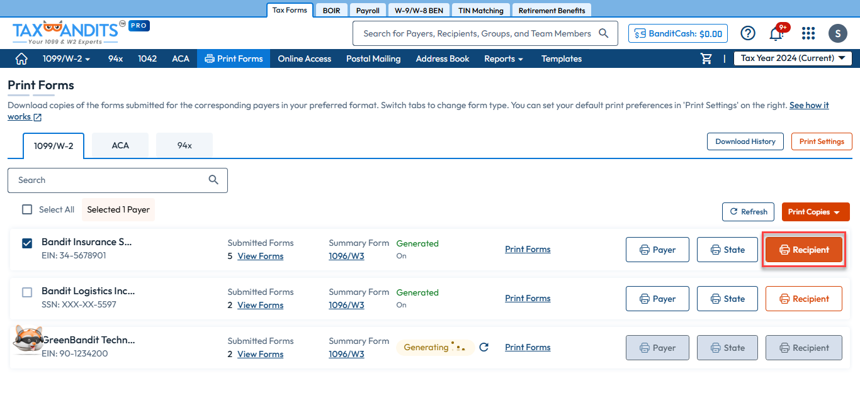Go to the home icon in navbar

click(x=21, y=58)
